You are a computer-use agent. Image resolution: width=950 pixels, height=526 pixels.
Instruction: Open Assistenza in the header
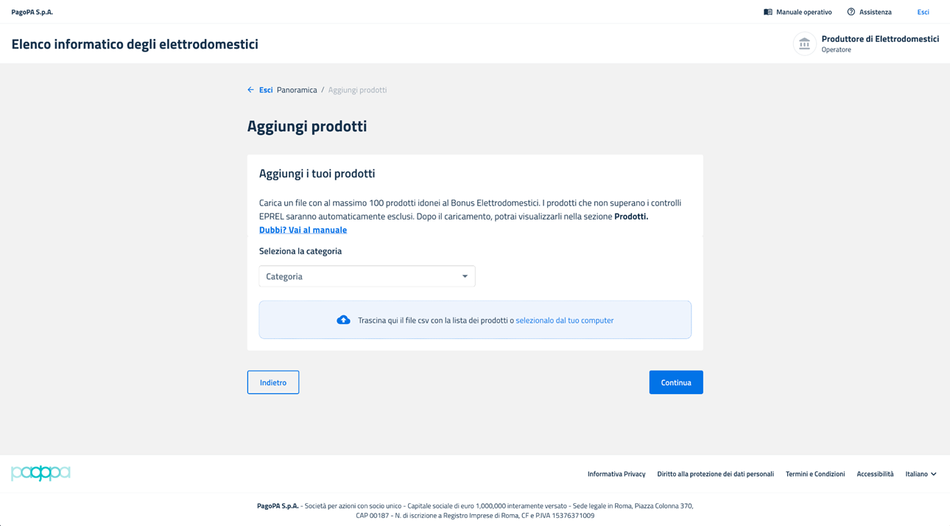(x=875, y=12)
